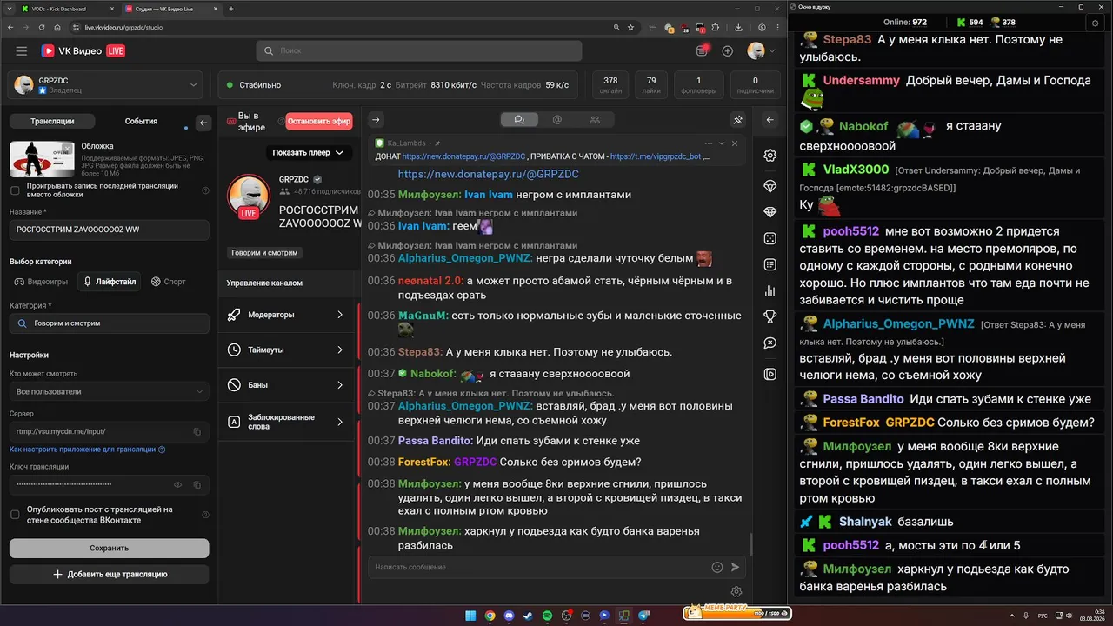Select the Спорт category type
The height and width of the screenshot is (626, 1113).
169,282
